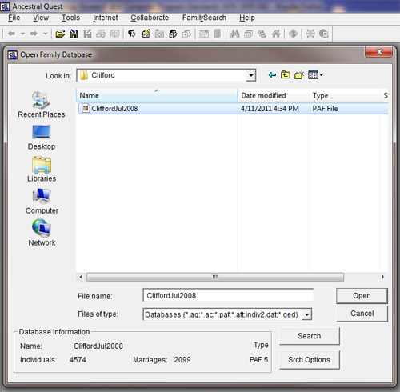
Task: Select the CliffordJul2008 file row
Action: [x=233, y=109]
